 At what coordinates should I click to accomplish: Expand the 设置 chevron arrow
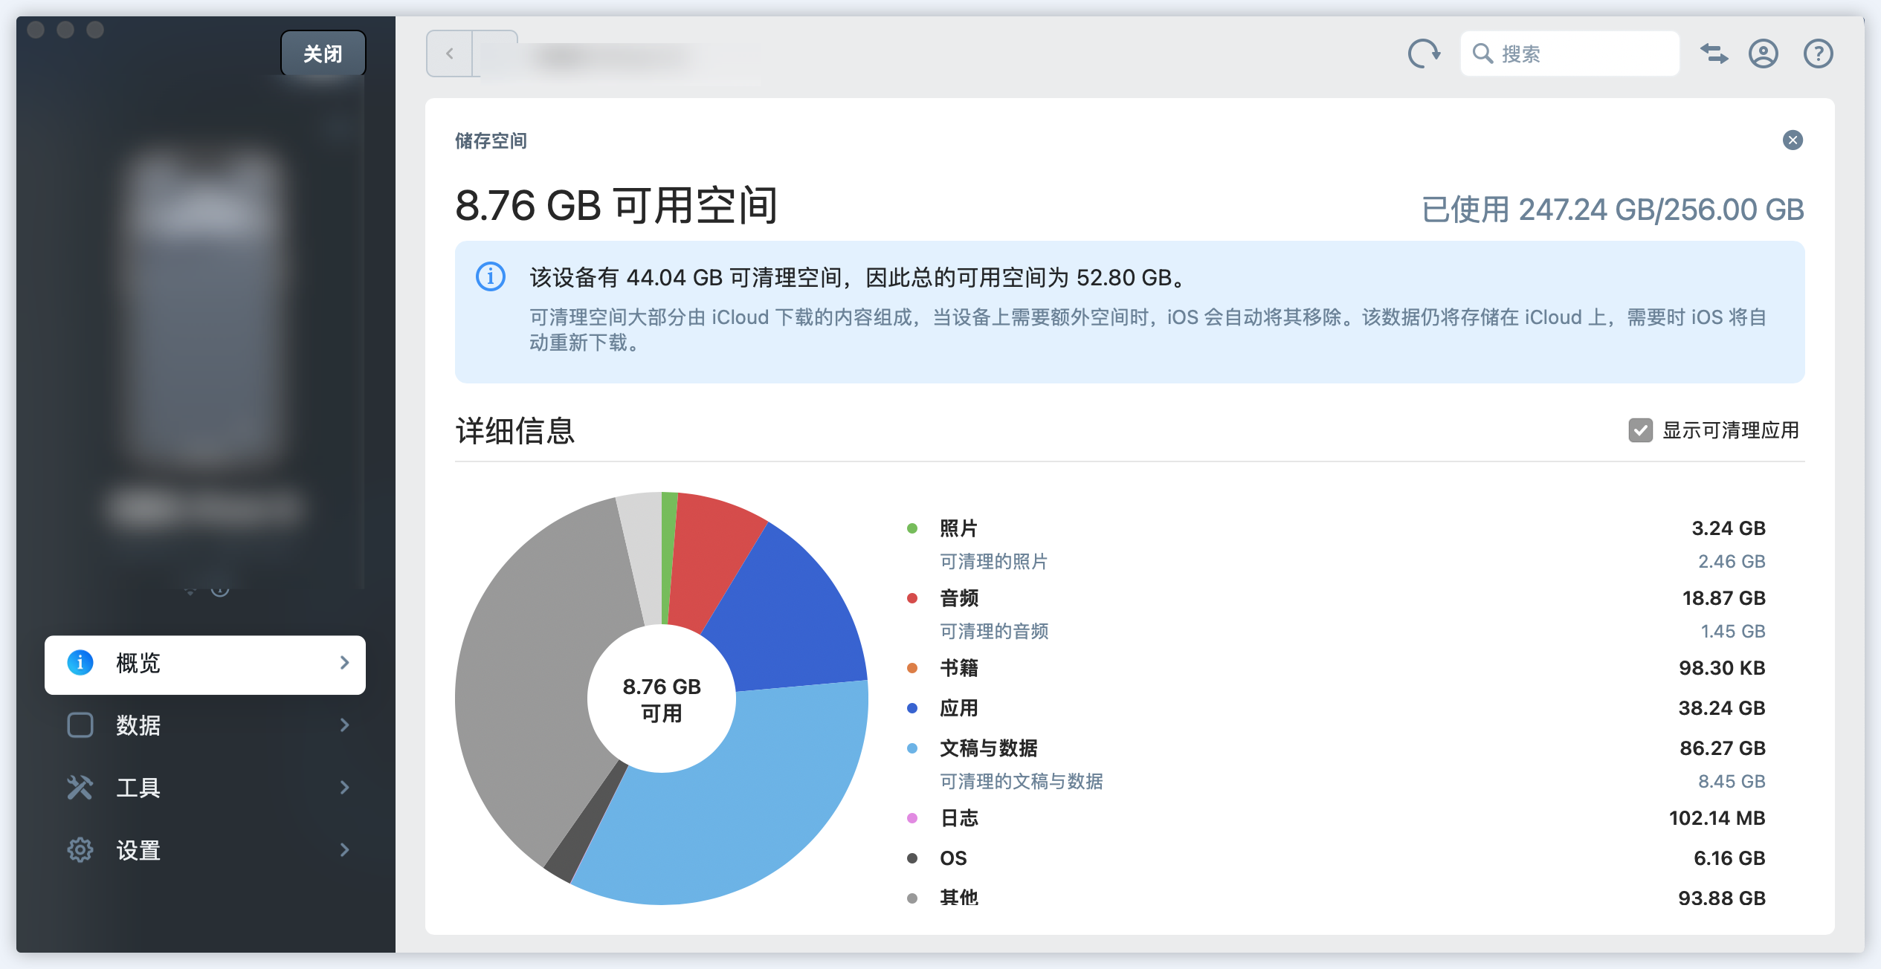coord(344,849)
